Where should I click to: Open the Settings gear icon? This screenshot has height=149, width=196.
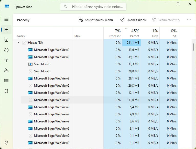coord(6,143)
